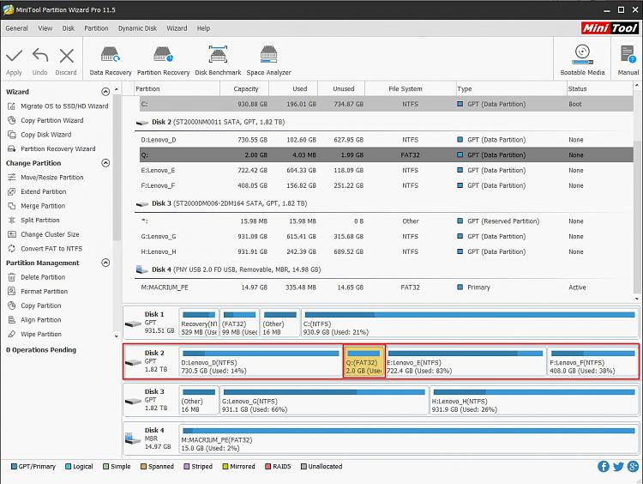Collapse the Wizard section

[105, 92]
